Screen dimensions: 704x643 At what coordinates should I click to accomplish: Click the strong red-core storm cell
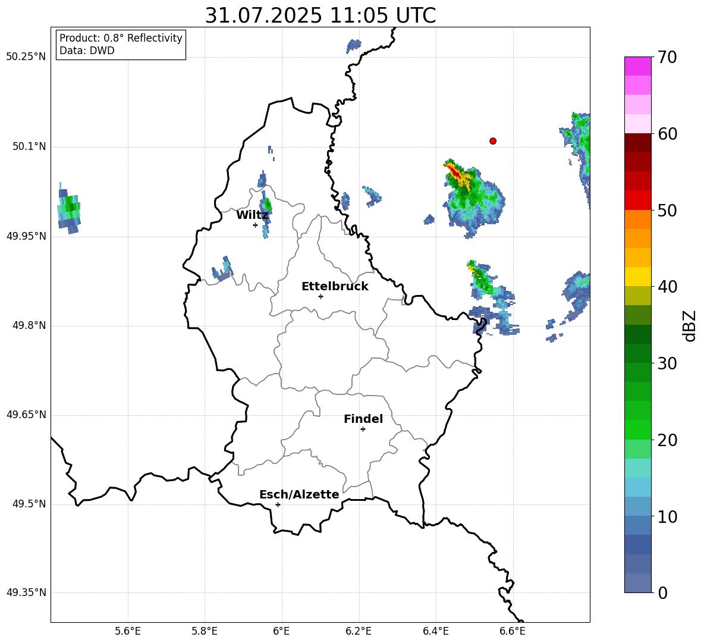click(x=473, y=197)
